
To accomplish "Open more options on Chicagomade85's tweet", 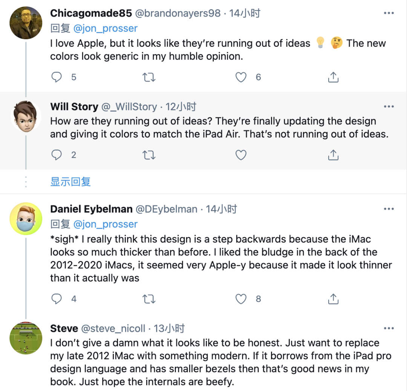I will tap(389, 13).
